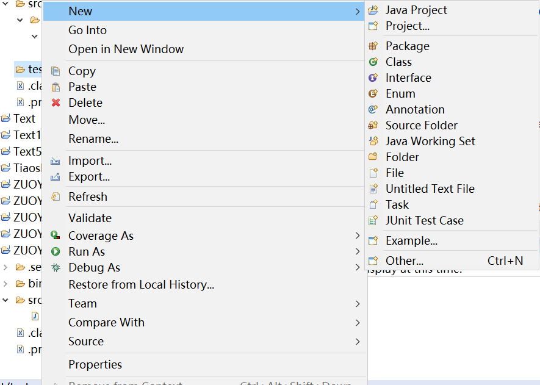The height and width of the screenshot is (385, 540).
Task: Click the Java Working Set icon
Action: point(373,141)
